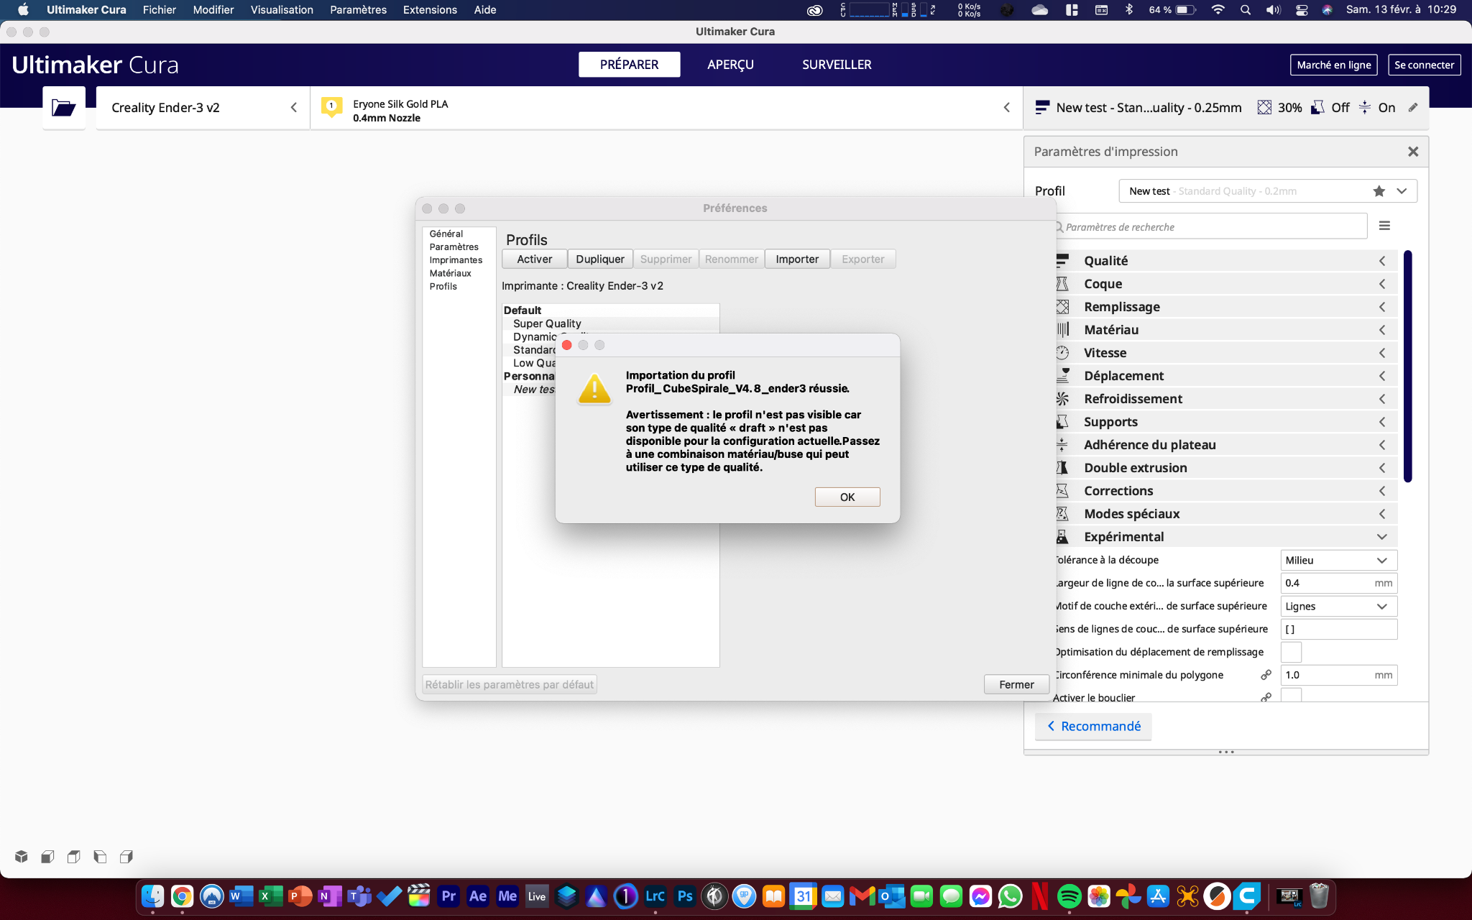
Task: Open the Tolérance à la découpe dropdown
Action: 1338,560
